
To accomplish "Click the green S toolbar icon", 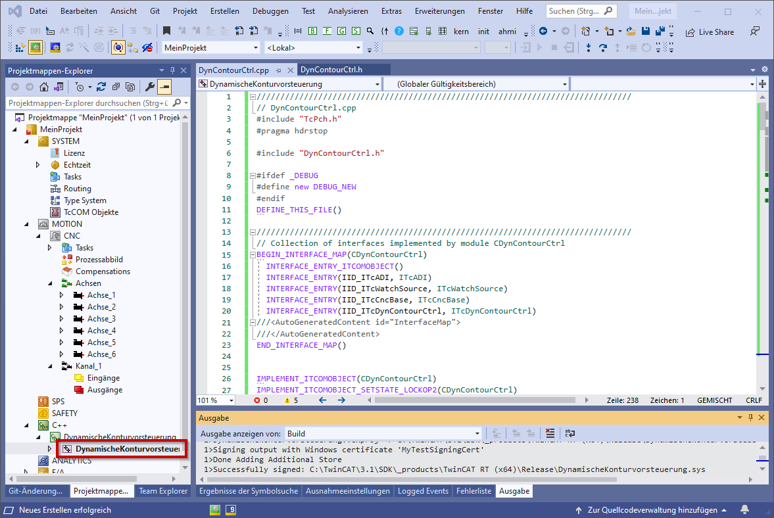I will point(356,31).
